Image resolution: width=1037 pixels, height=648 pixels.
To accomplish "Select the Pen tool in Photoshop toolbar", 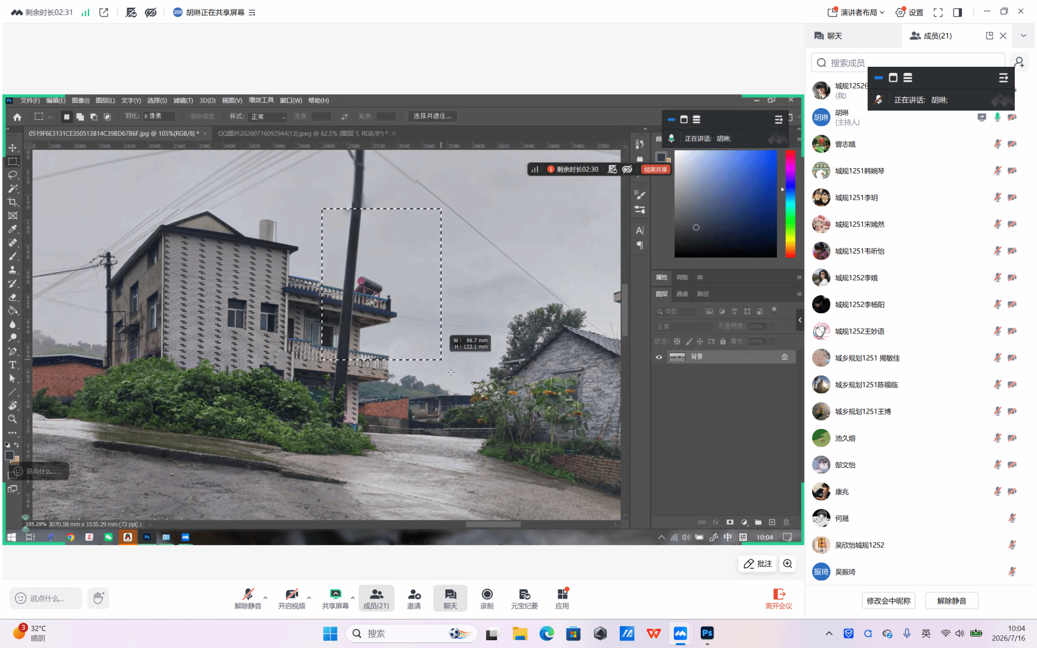I will [x=13, y=351].
